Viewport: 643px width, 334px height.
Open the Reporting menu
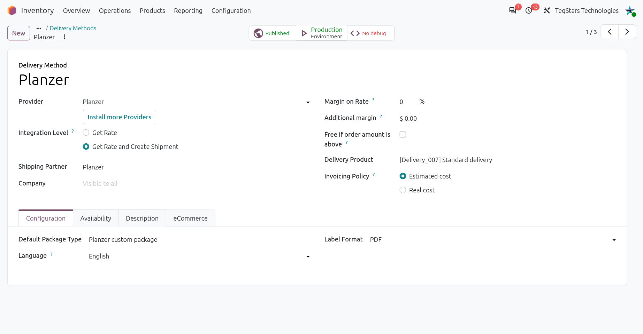(188, 10)
